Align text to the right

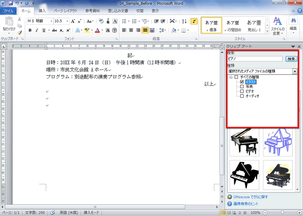(138, 30)
